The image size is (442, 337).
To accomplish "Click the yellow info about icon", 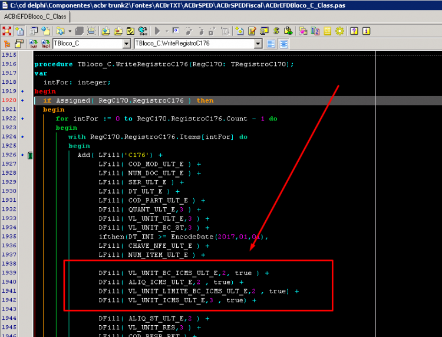I will [366, 31].
